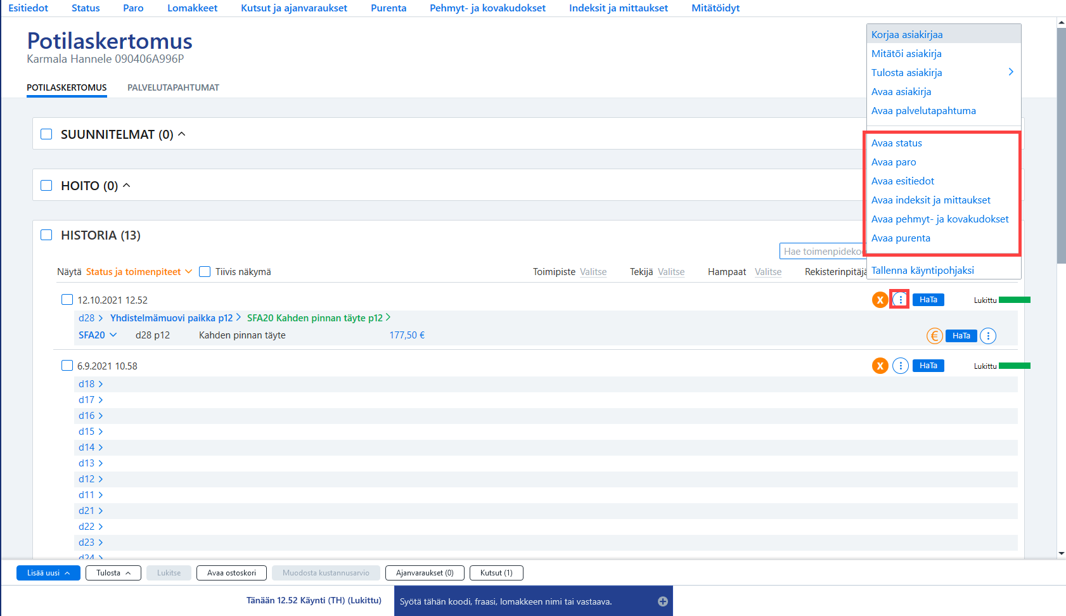Click plus icon in the code input bar
Image resolution: width=1066 pixels, height=616 pixels.
click(x=663, y=601)
